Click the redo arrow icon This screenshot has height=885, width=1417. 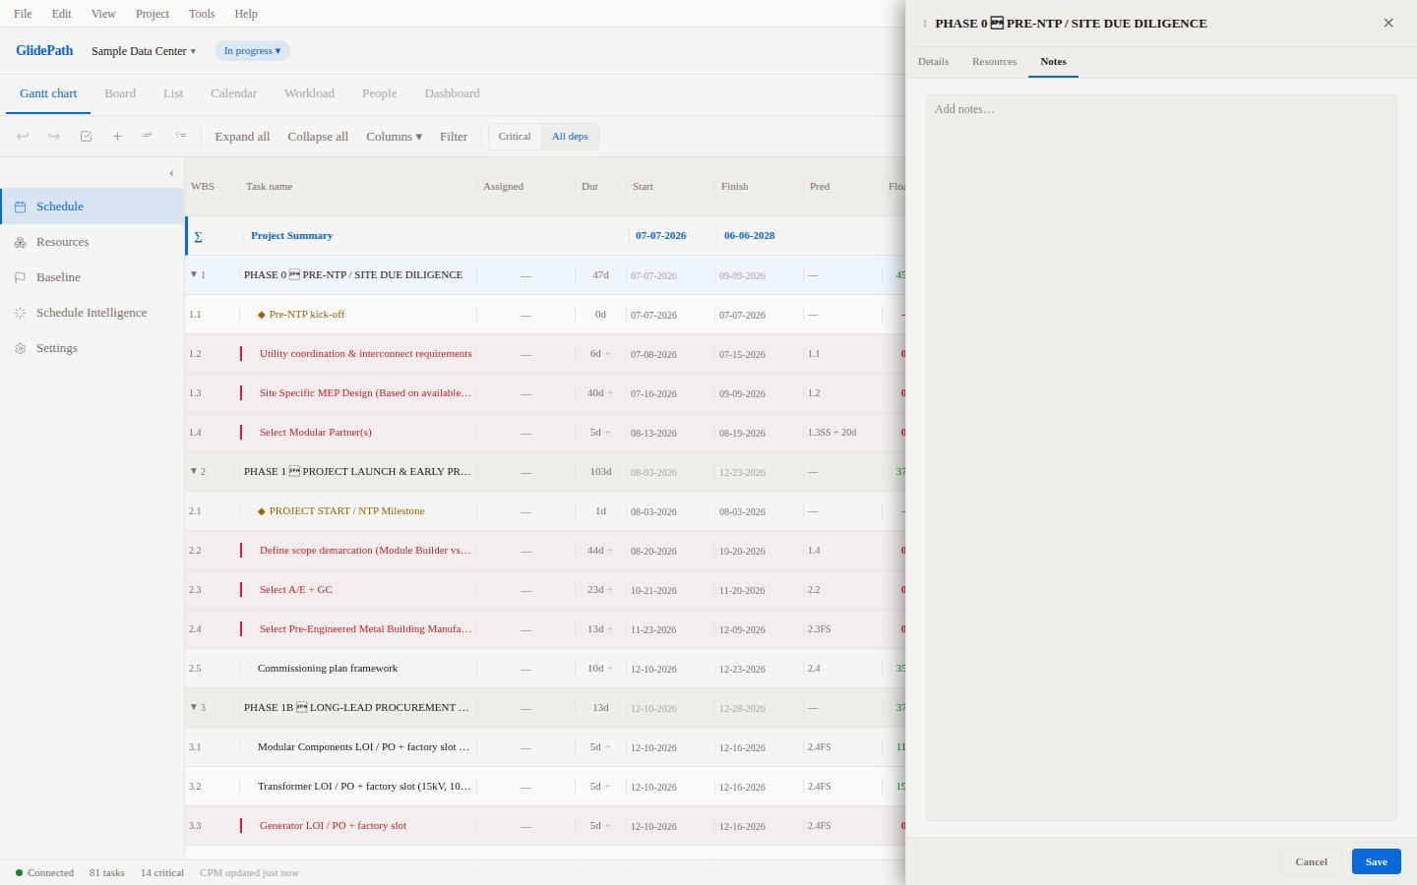54,137
